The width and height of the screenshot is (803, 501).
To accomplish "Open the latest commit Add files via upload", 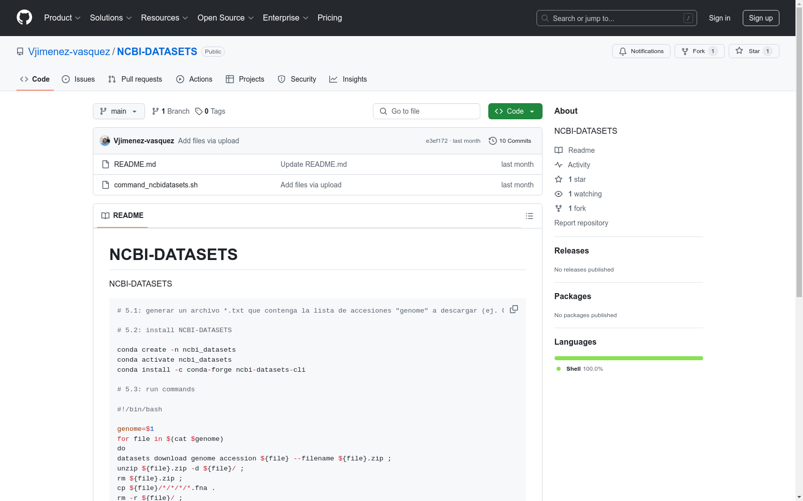I will (x=209, y=141).
